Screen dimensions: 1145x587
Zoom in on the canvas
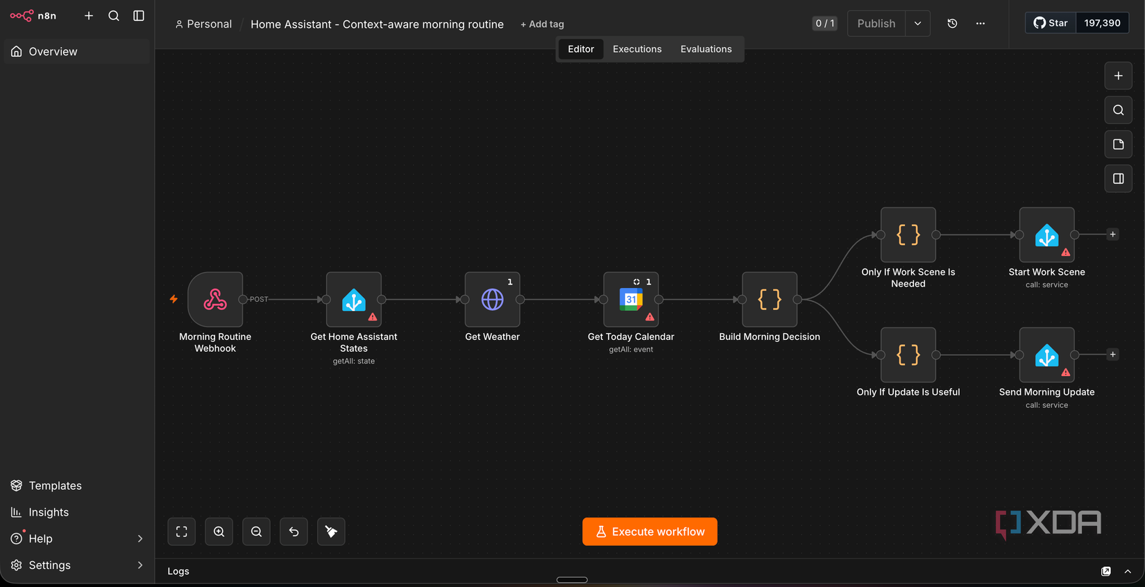(x=219, y=531)
